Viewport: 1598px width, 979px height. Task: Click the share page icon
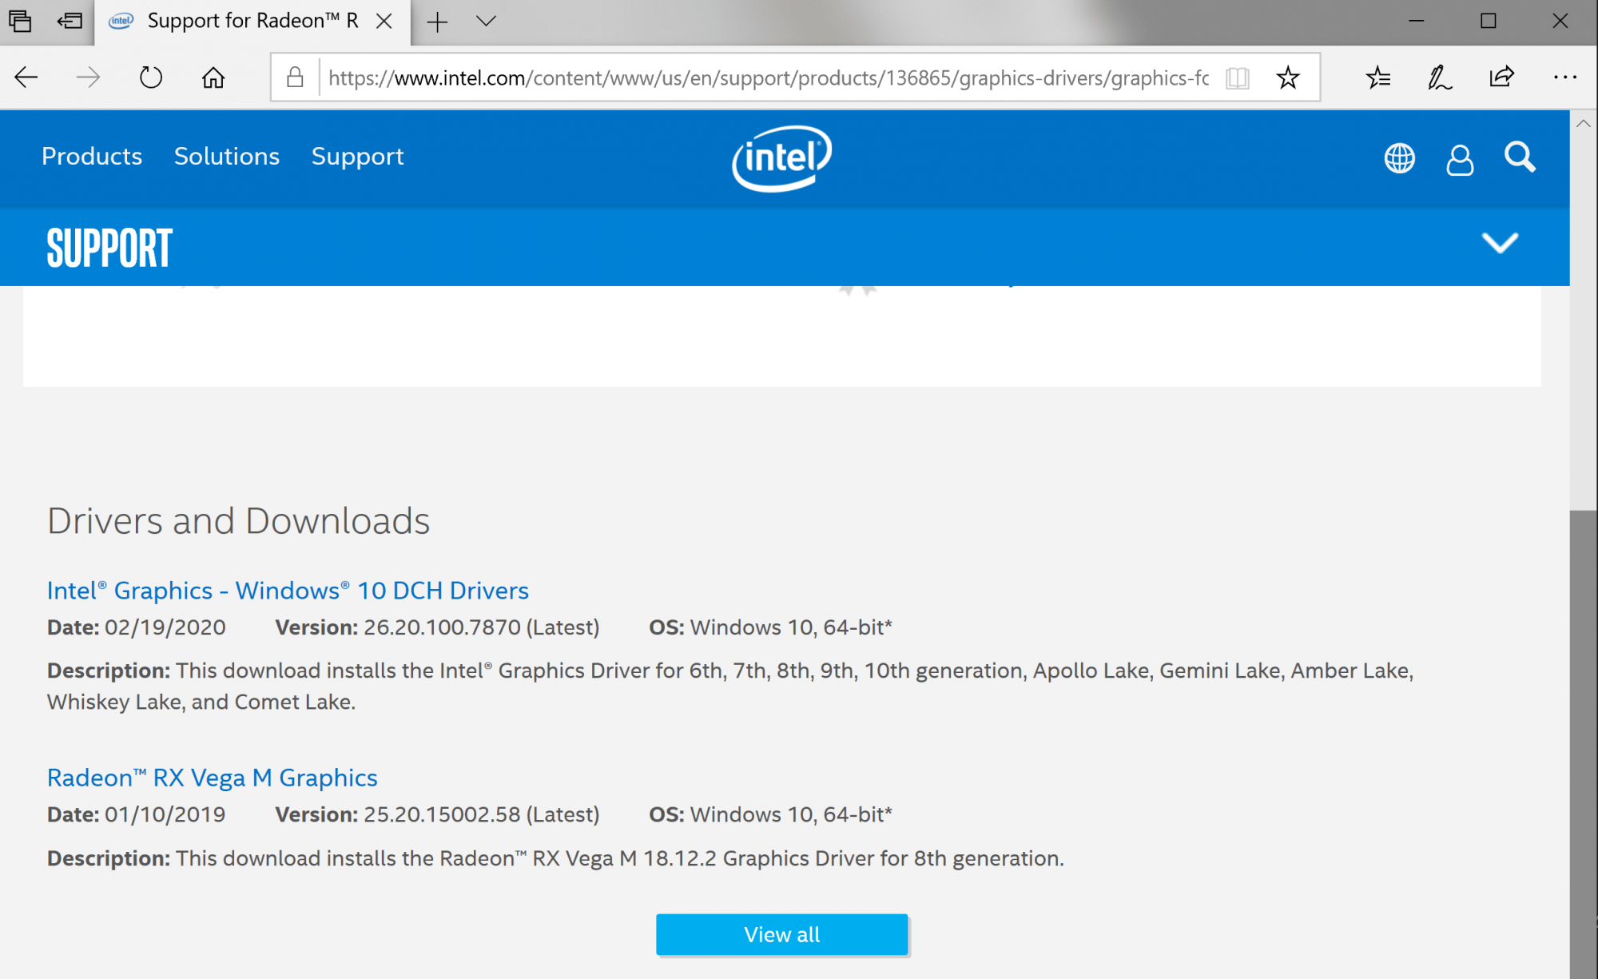1502,78
